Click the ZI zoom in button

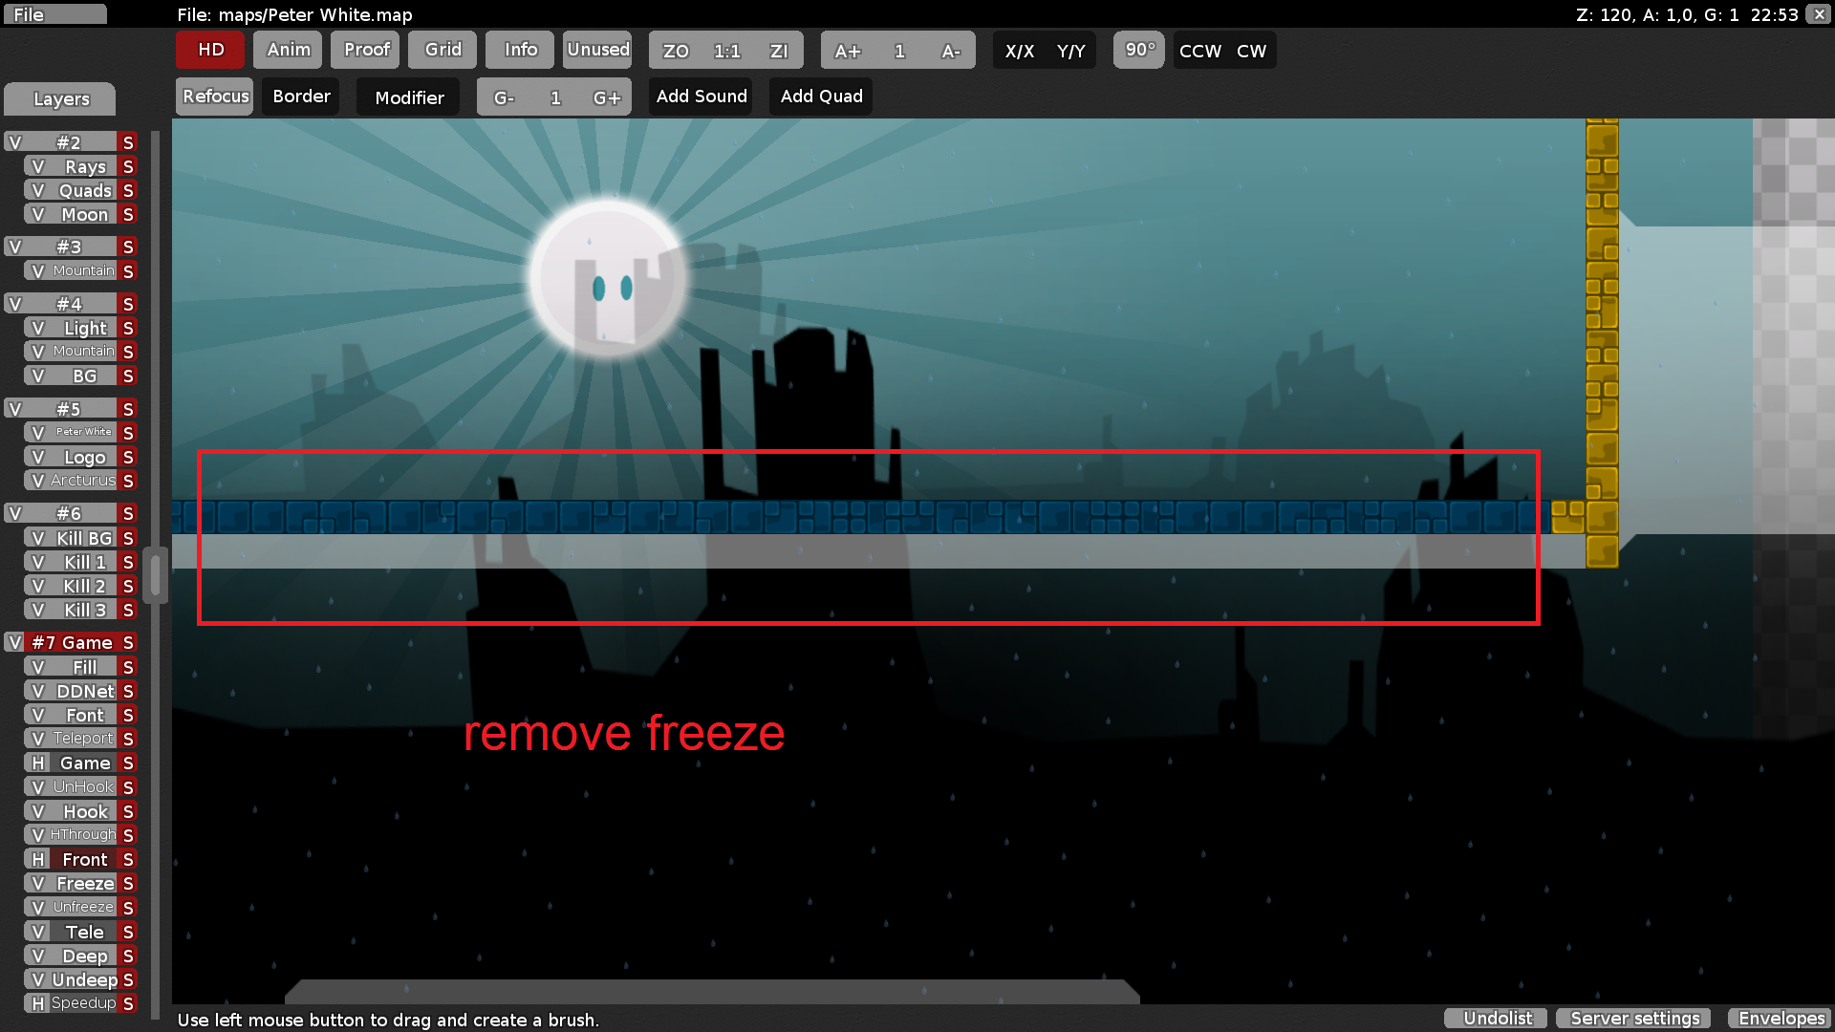point(779,51)
